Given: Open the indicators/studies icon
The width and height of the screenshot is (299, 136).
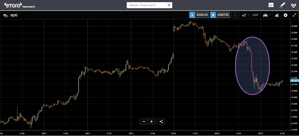Looking at the screenshot, I should click(x=277, y=15).
